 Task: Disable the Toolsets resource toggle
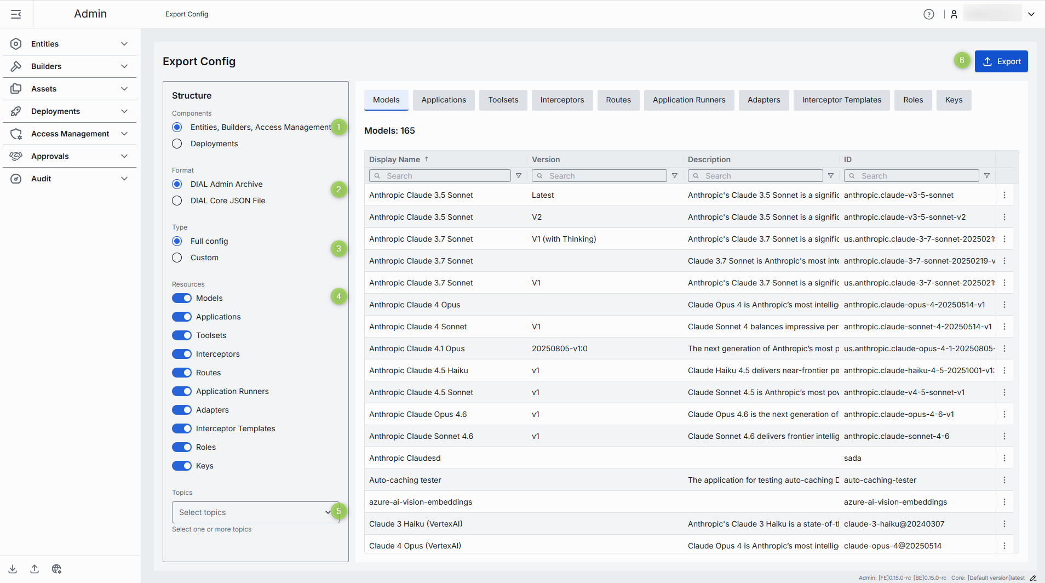(x=182, y=335)
